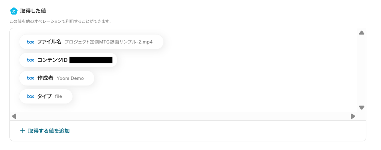The height and width of the screenshot is (150, 381).
Task: Select the 作成者 Yoom Demo chip
Action: pos(56,78)
